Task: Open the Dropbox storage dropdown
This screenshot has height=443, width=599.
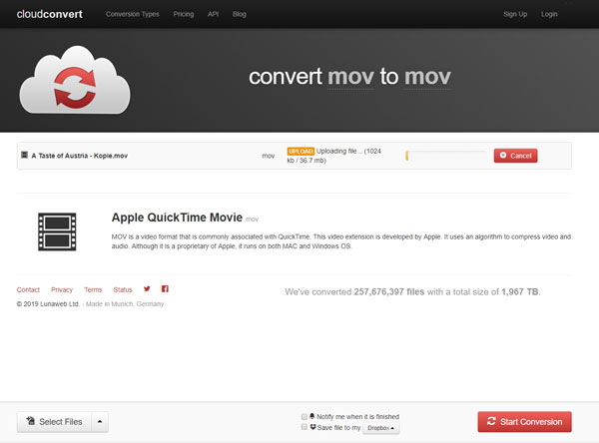Action: [381, 428]
